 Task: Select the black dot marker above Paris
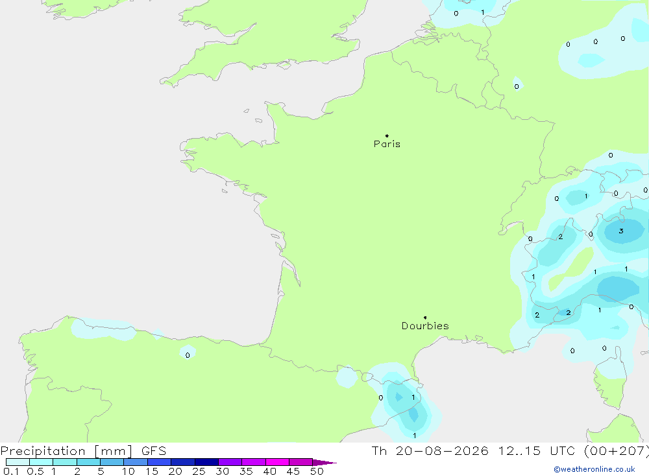click(387, 135)
